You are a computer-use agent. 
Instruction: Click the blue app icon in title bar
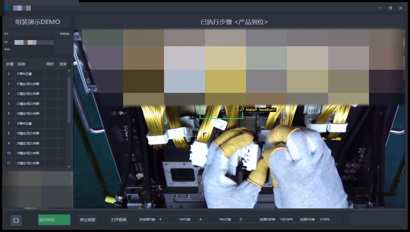pos(7,8)
